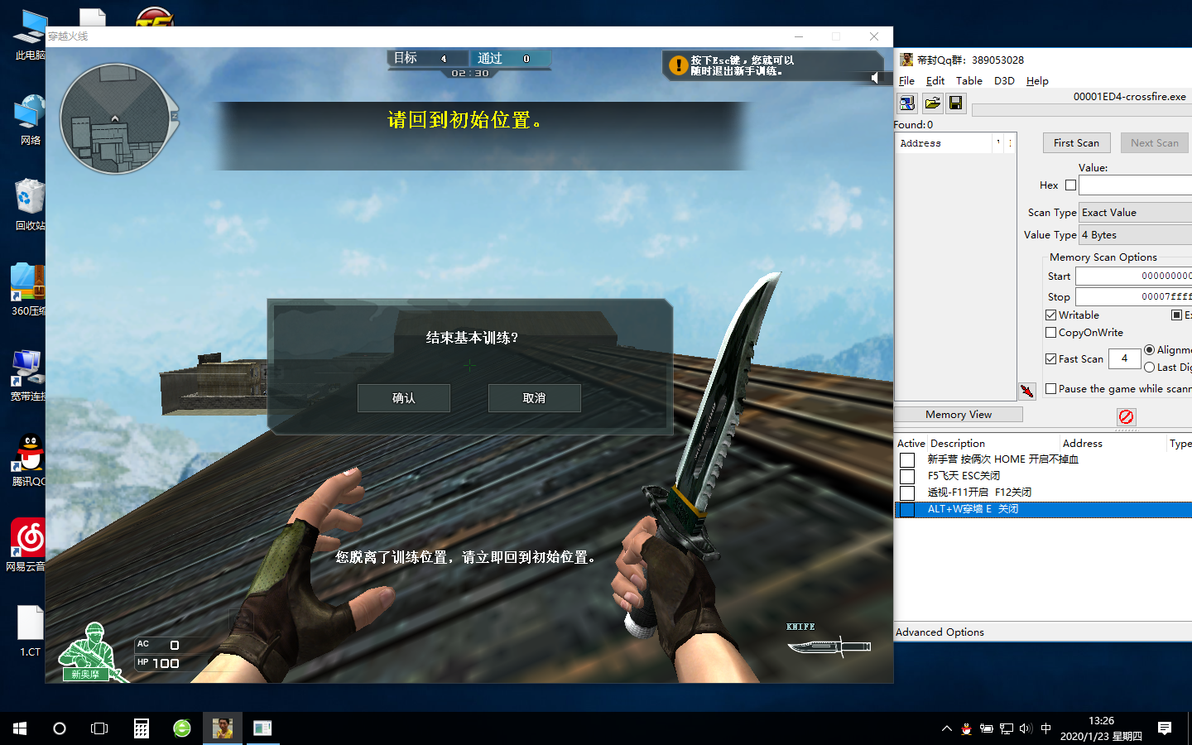Open the Help menu
This screenshot has height=745, width=1192.
1037,81
